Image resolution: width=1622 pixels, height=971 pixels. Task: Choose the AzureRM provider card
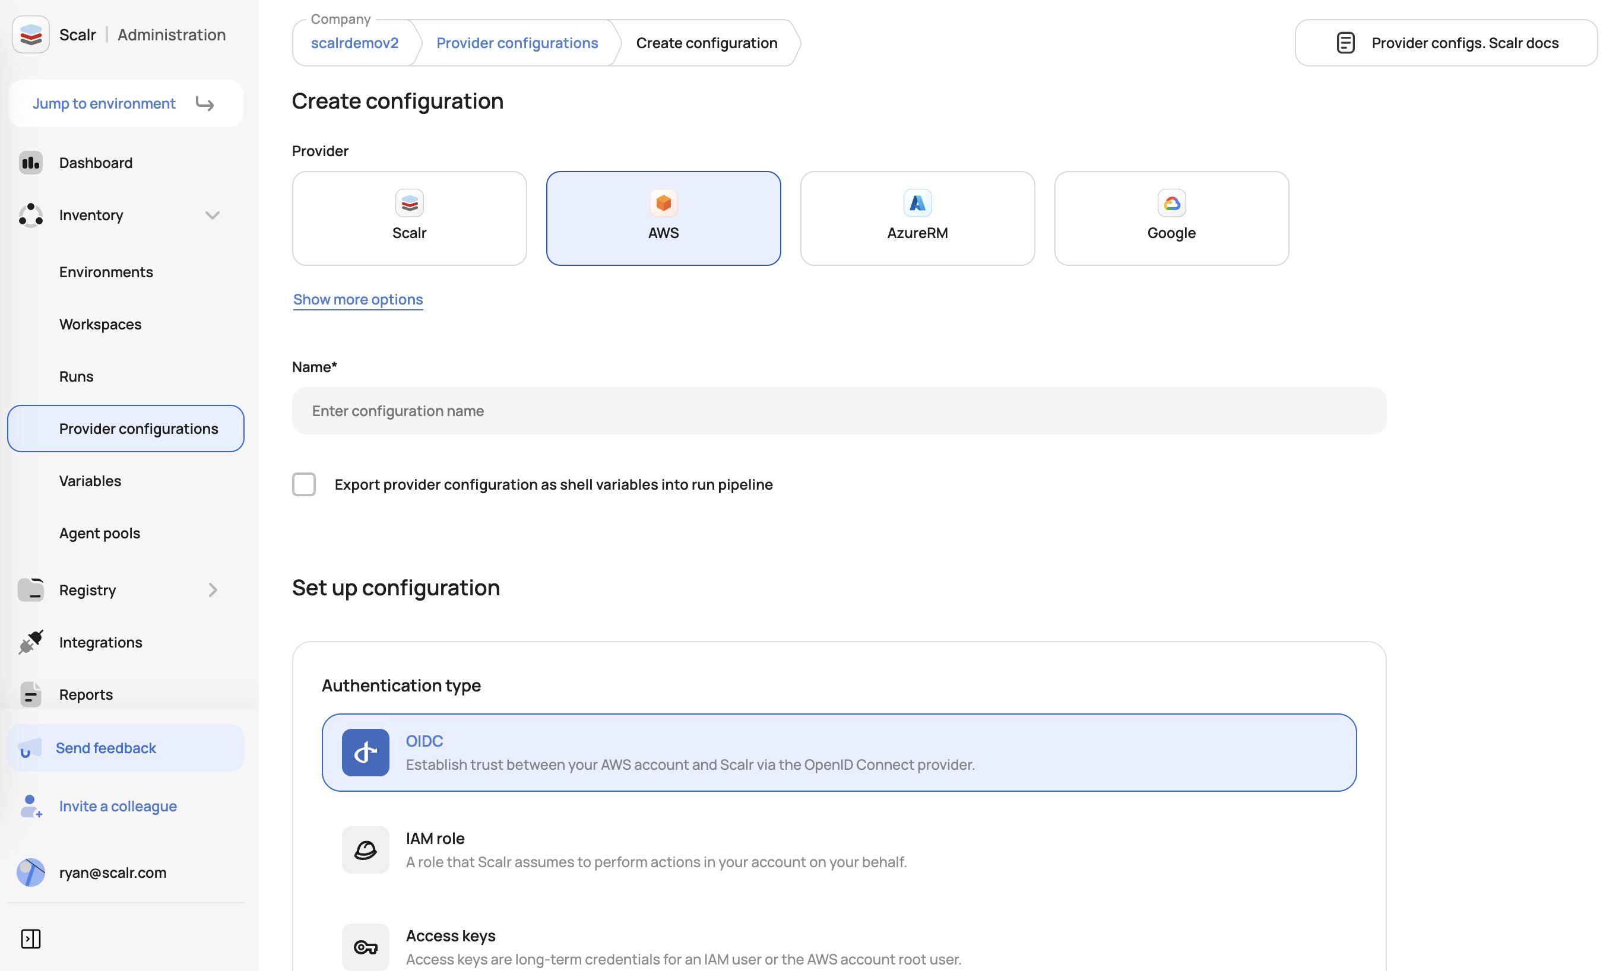point(917,218)
